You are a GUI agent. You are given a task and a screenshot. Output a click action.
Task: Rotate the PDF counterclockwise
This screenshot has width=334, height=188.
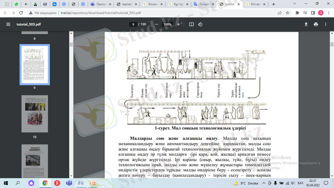tap(200, 24)
